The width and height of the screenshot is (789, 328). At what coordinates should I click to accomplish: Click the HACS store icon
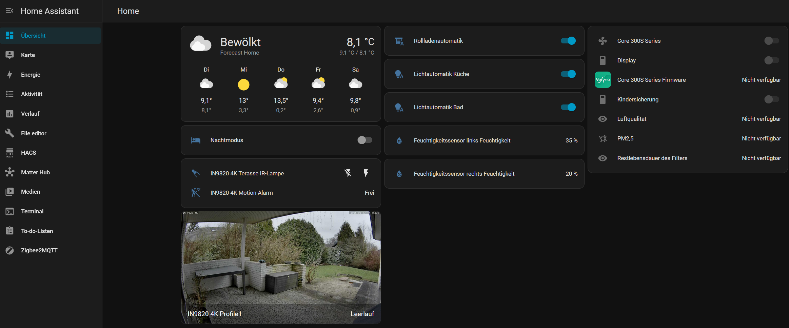[9, 153]
